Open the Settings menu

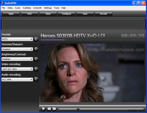pos(48,8)
